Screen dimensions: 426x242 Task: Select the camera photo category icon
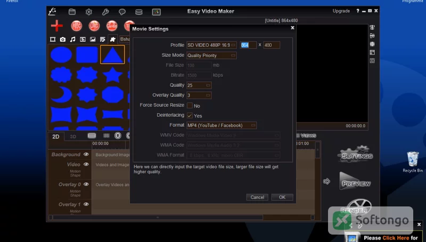point(63,39)
